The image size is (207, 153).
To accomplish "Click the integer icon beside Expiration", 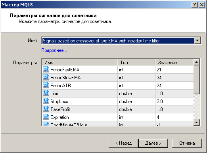I will coord(46,117).
